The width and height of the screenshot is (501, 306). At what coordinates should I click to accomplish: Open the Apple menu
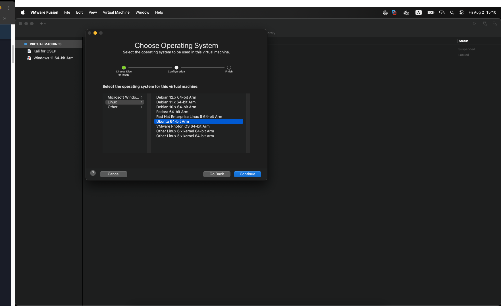(23, 13)
